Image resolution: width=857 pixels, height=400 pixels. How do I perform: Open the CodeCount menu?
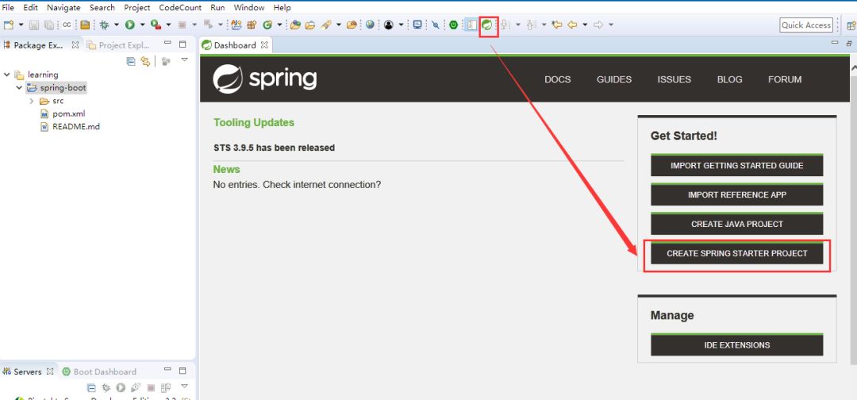click(180, 8)
